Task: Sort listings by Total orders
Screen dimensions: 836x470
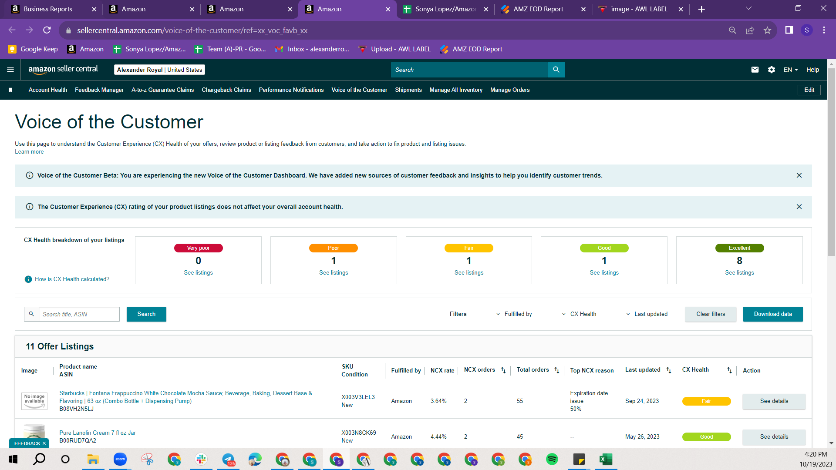Action: (557, 370)
